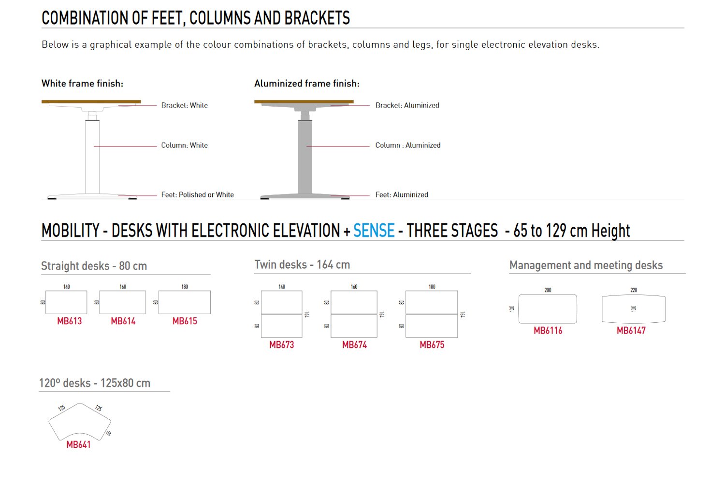Click the MB613 straight desk diagram
Screen dimensions: 725x481
click(66, 302)
